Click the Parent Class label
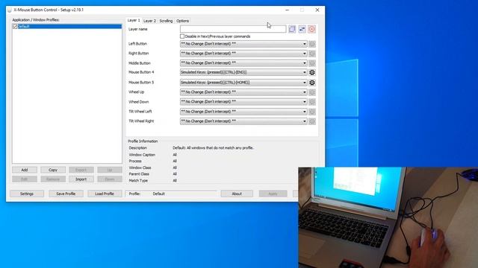 (139, 174)
